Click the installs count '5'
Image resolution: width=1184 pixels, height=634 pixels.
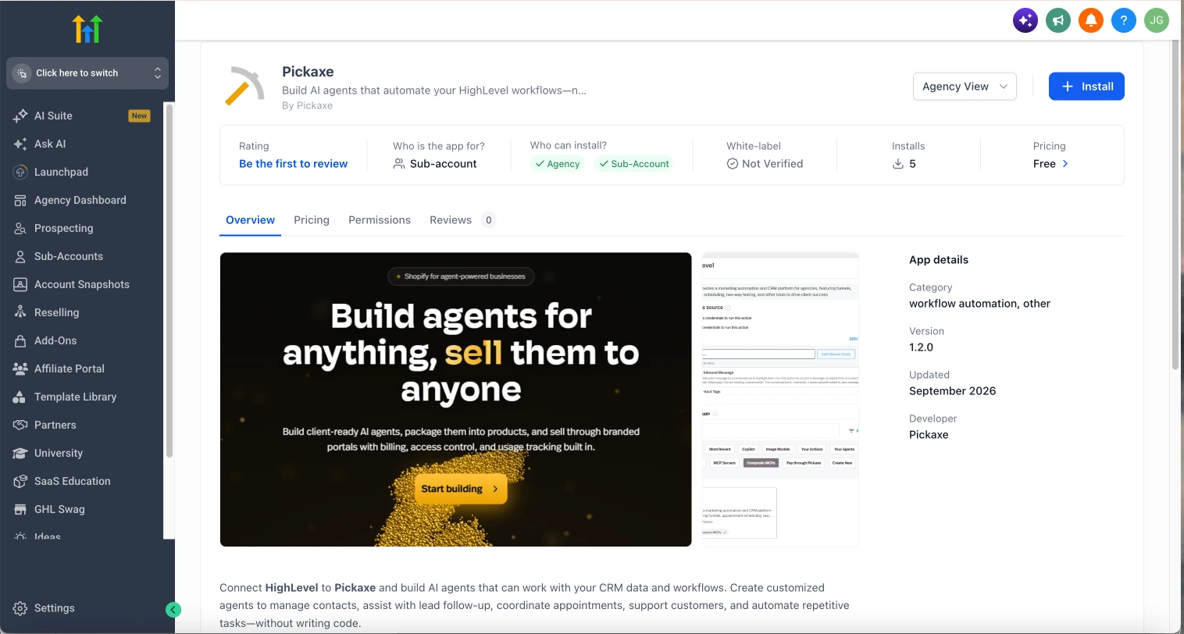click(912, 164)
